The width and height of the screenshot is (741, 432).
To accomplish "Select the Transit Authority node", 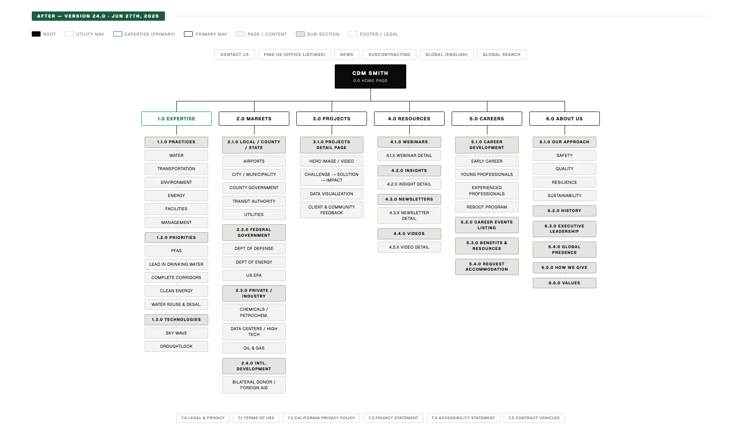I will pos(254,201).
